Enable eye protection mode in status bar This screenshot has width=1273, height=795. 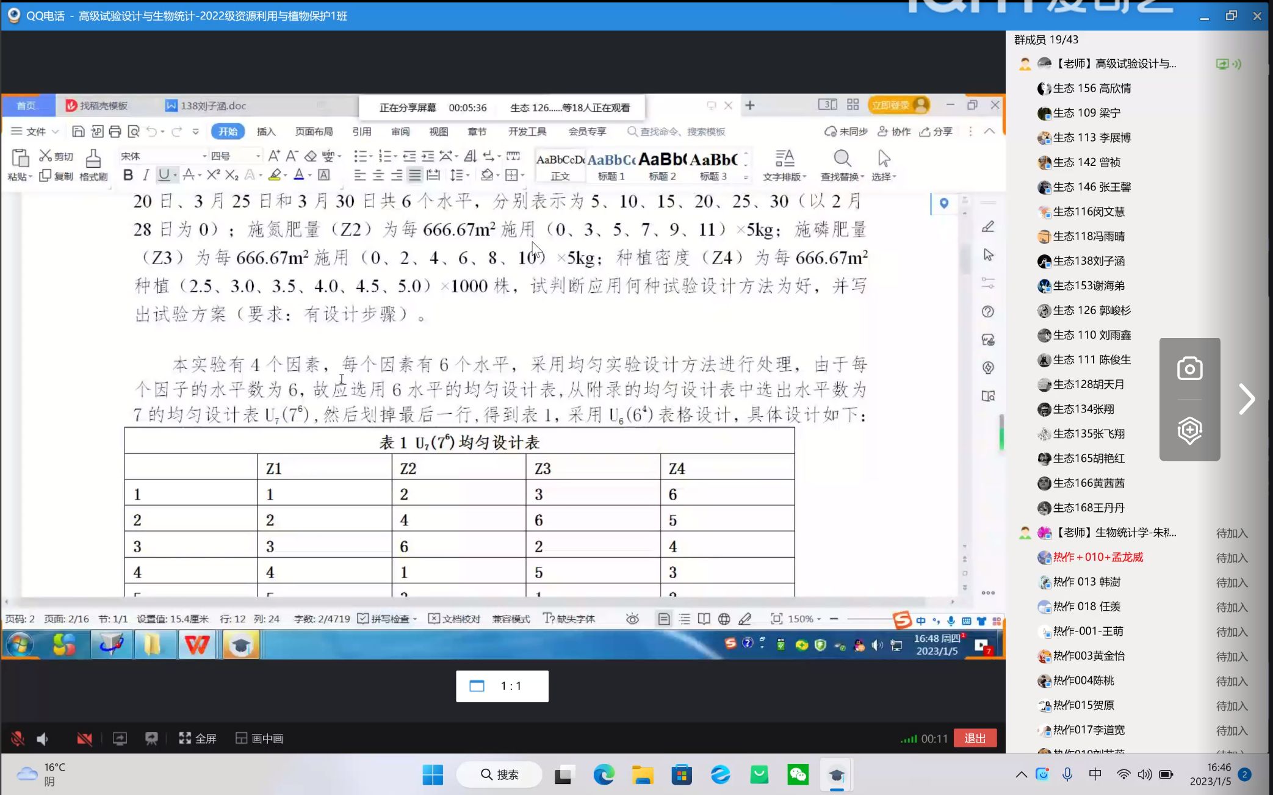pos(632,619)
